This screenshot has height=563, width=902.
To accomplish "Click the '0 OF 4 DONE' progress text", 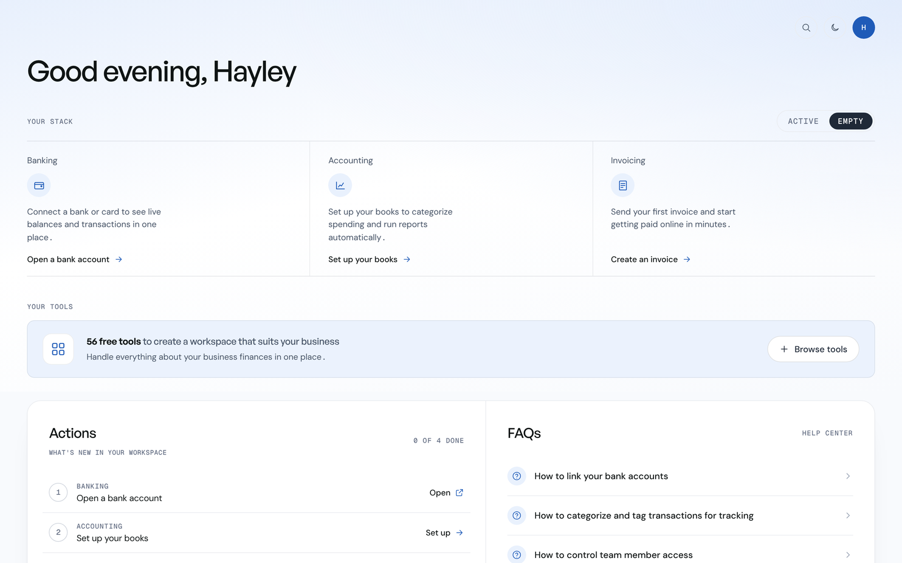I will [x=439, y=441].
